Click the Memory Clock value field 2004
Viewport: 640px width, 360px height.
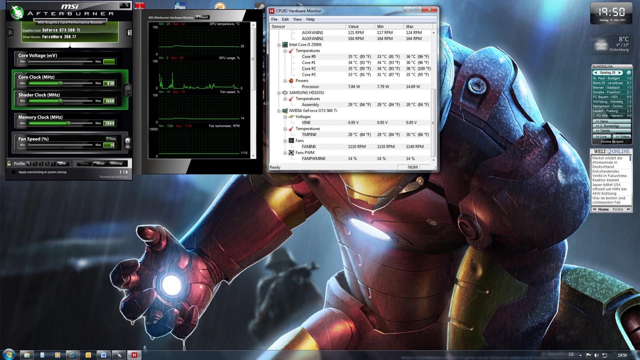[109, 123]
